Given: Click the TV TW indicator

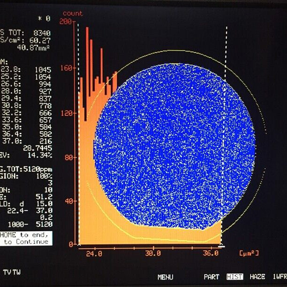Looking at the screenshot, I should click(12, 272).
